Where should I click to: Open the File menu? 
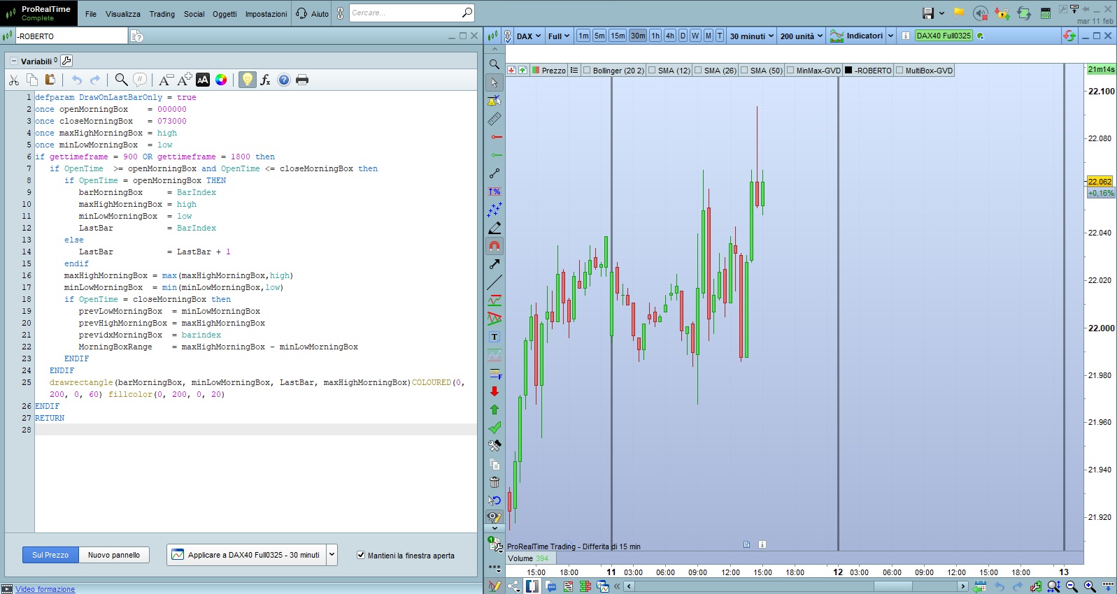91,14
